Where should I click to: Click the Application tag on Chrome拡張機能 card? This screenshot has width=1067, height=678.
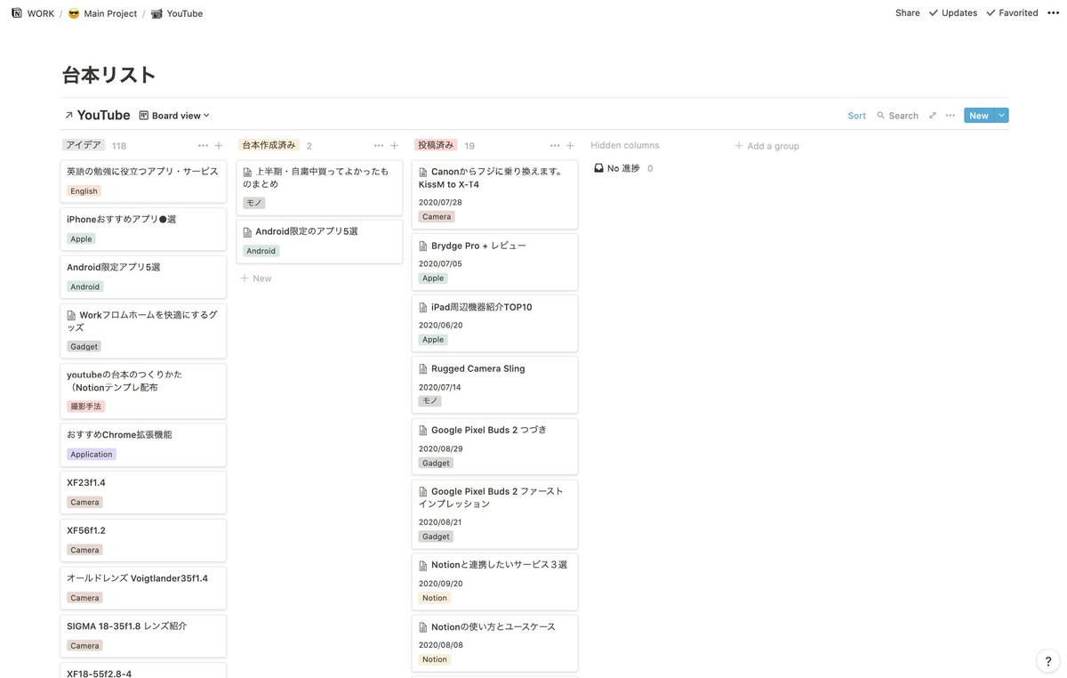pos(92,455)
